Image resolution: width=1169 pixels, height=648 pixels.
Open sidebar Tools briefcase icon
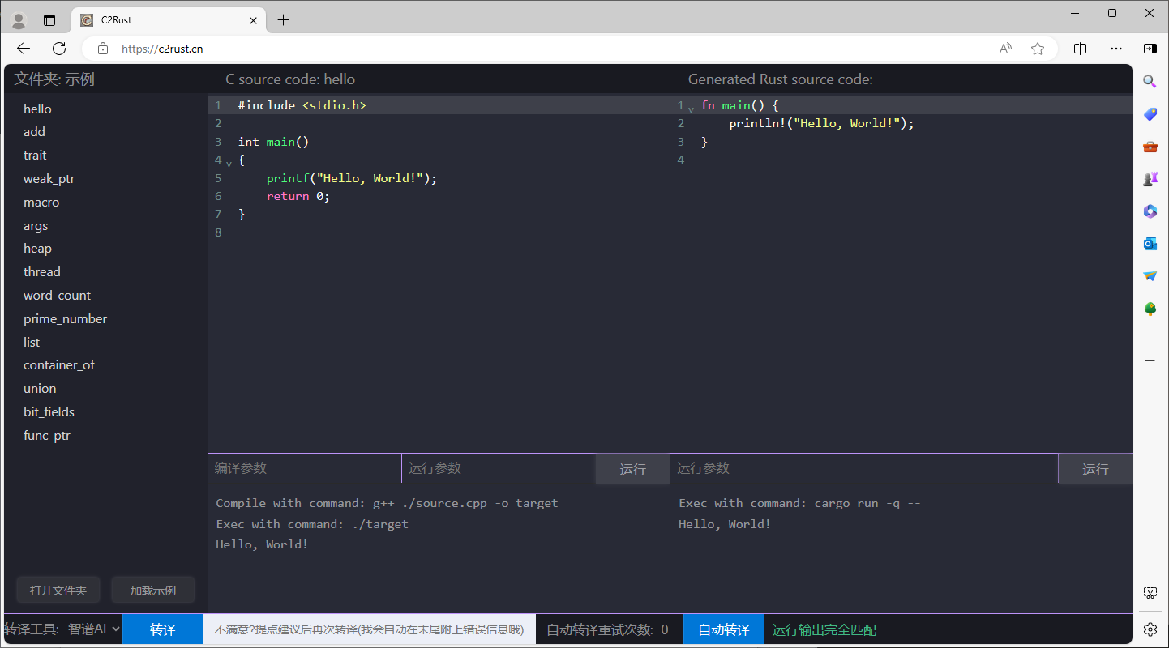click(x=1150, y=147)
